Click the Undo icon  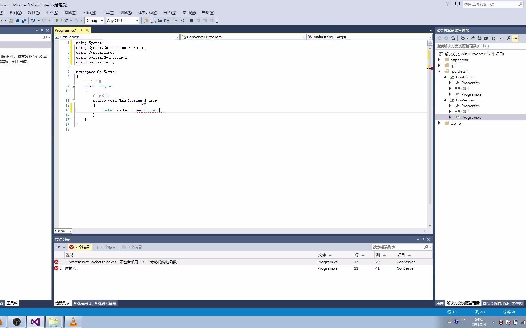coord(33,21)
